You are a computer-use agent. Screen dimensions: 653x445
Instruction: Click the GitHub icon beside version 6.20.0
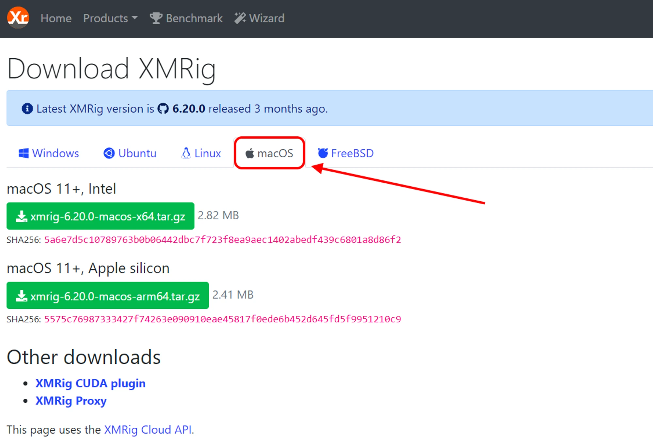tap(163, 109)
